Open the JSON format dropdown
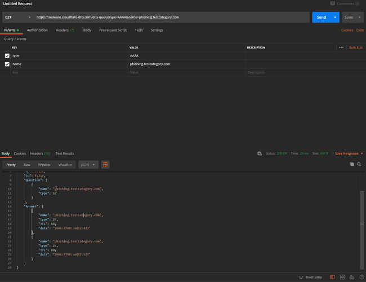366x282 pixels. [x=88, y=165]
